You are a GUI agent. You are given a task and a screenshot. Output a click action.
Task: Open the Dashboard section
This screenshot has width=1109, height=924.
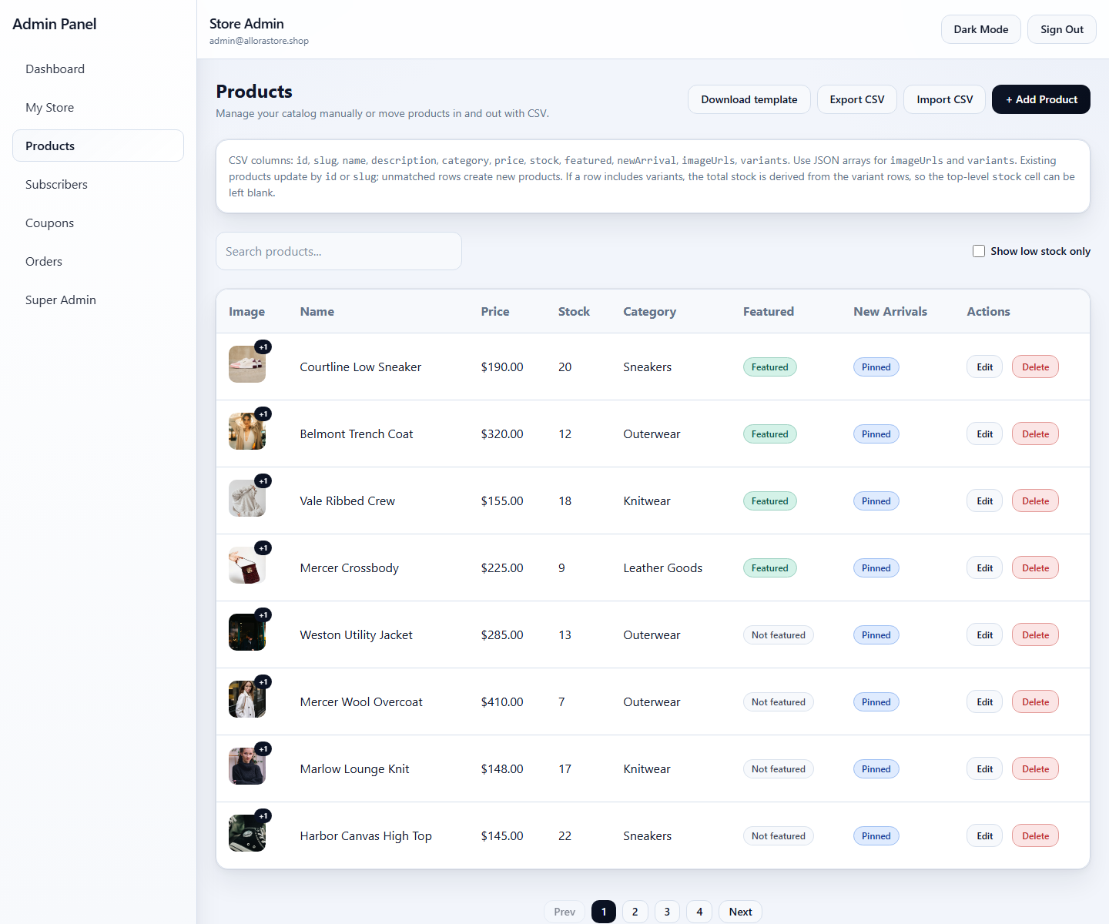pyautogui.click(x=55, y=69)
